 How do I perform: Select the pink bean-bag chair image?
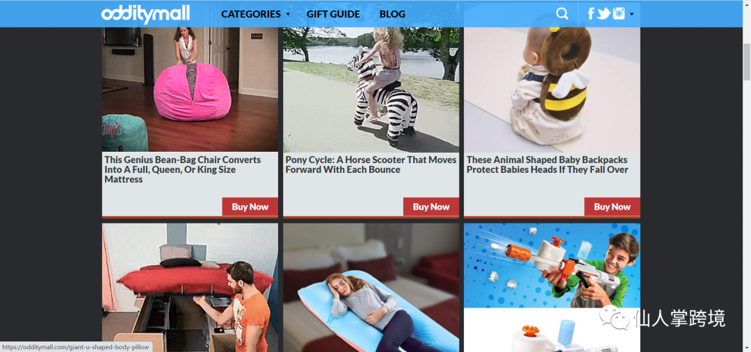pyautogui.click(x=190, y=90)
